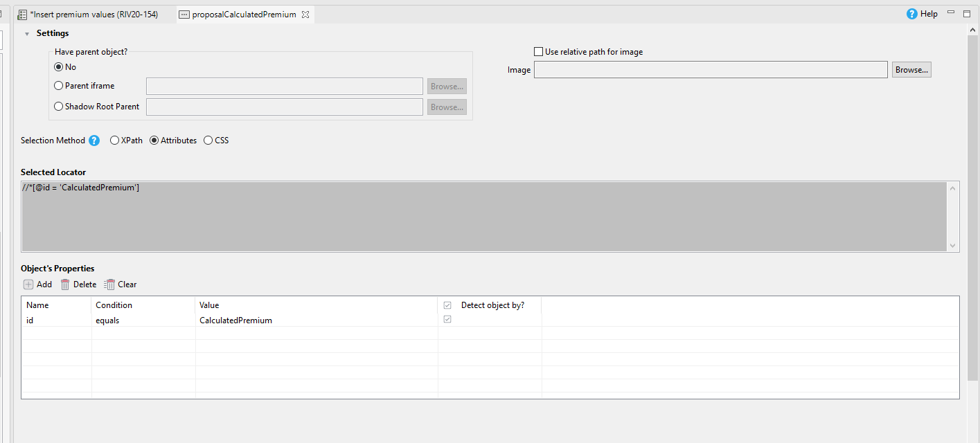The image size is (980, 443).
Task: Click the Selection Method info icon
Action: click(x=94, y=141)
